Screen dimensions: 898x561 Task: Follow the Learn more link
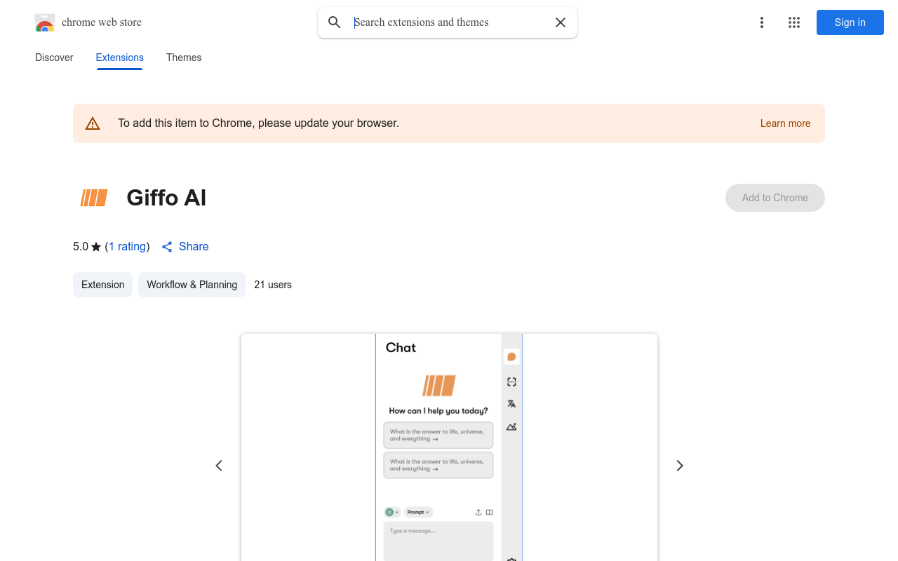pyautogui.click(x=785, y=123)
